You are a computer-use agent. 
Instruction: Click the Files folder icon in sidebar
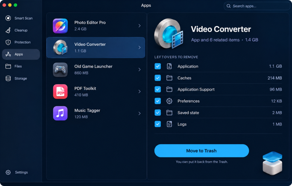[8, 66]
